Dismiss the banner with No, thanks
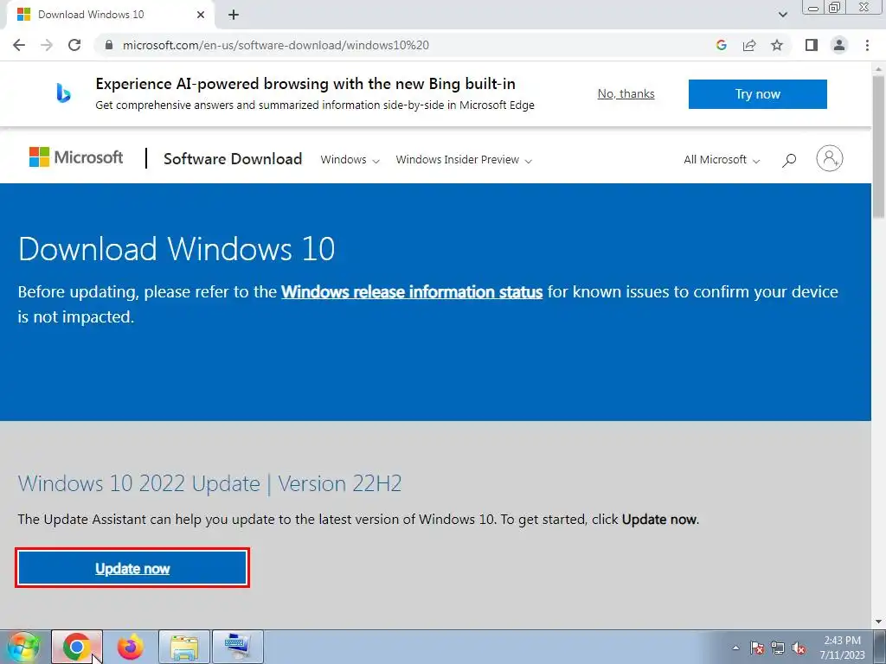This screenshot has height=664, width=886. point(626,93)
